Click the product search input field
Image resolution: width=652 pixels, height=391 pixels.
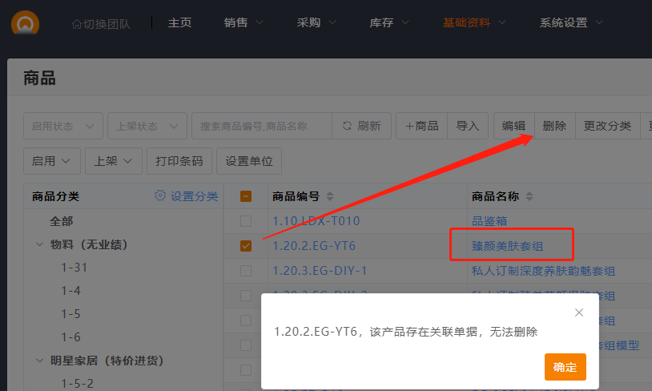pyautogui.click(x=261, y=126)
